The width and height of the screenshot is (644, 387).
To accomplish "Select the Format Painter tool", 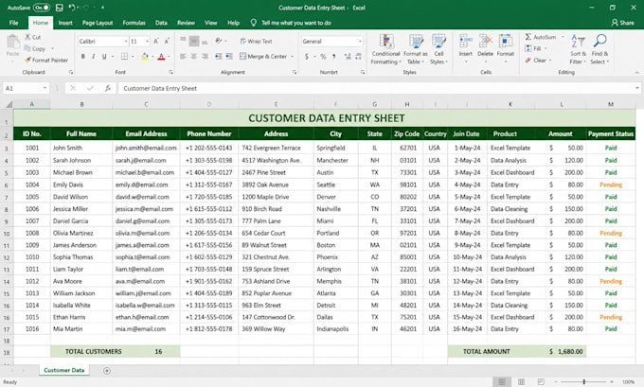I will (46, 60).
